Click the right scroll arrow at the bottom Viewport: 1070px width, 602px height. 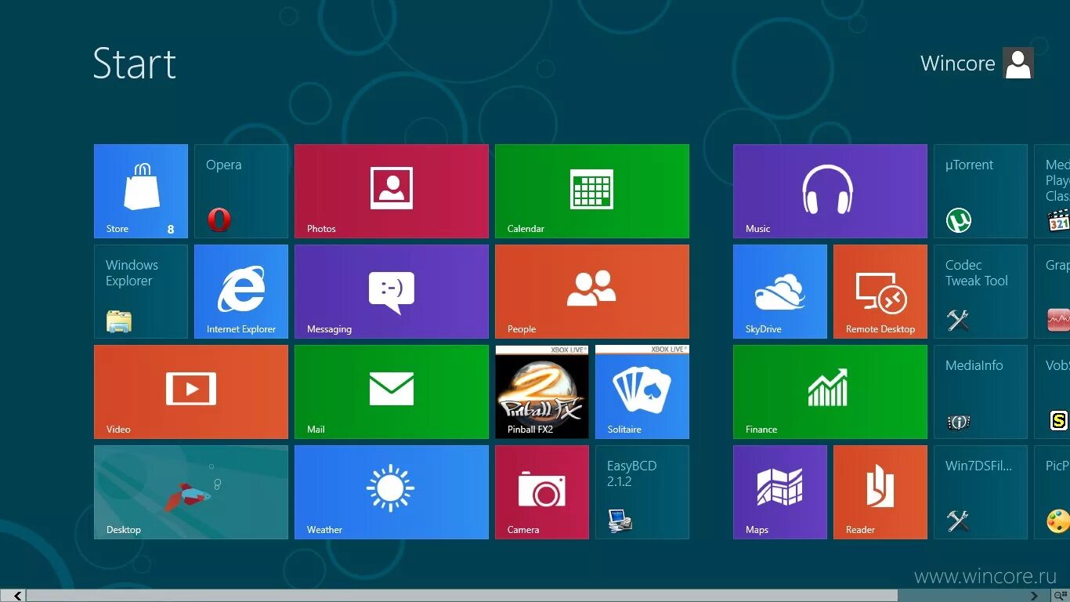pyautogui.click(x=1035, y=596)
